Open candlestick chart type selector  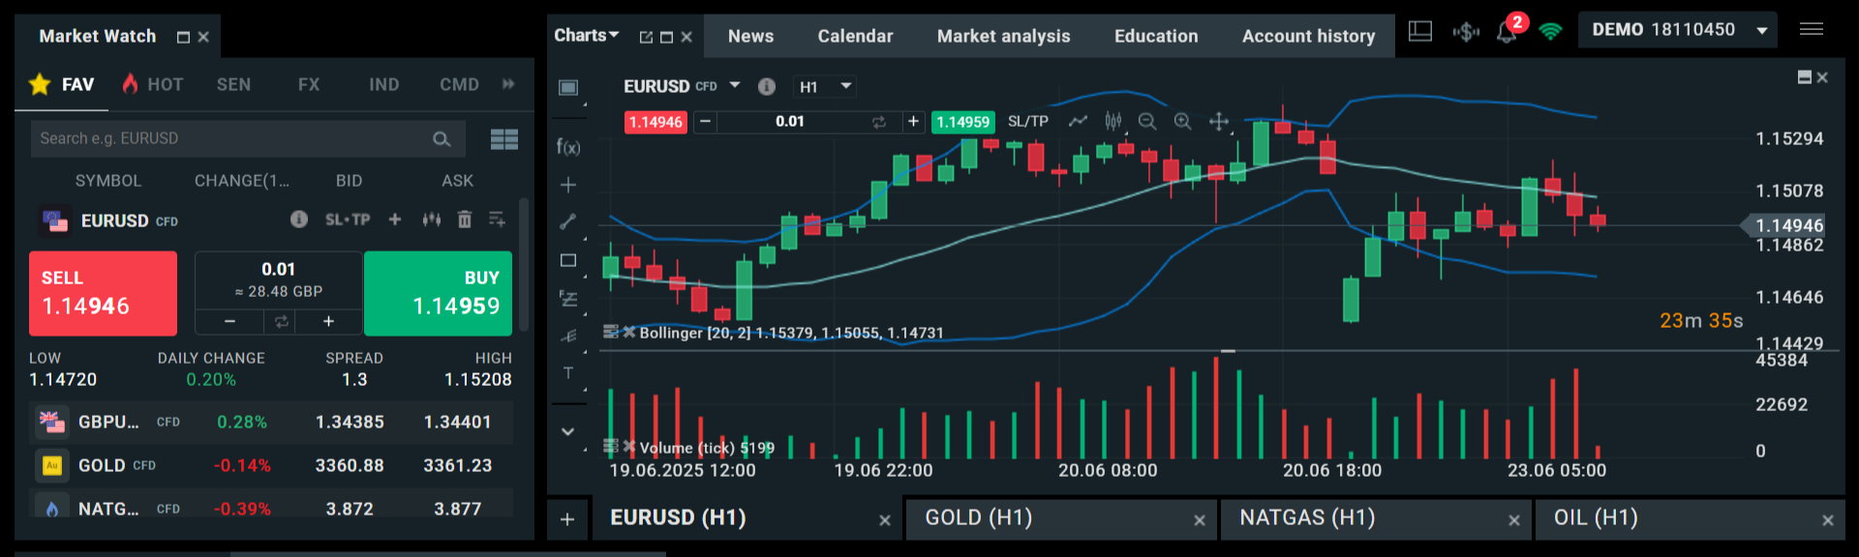(x=1113, y=121)
